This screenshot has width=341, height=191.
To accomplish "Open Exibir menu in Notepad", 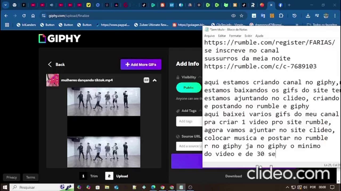I will pyautogui.click(x=248, y=36).
